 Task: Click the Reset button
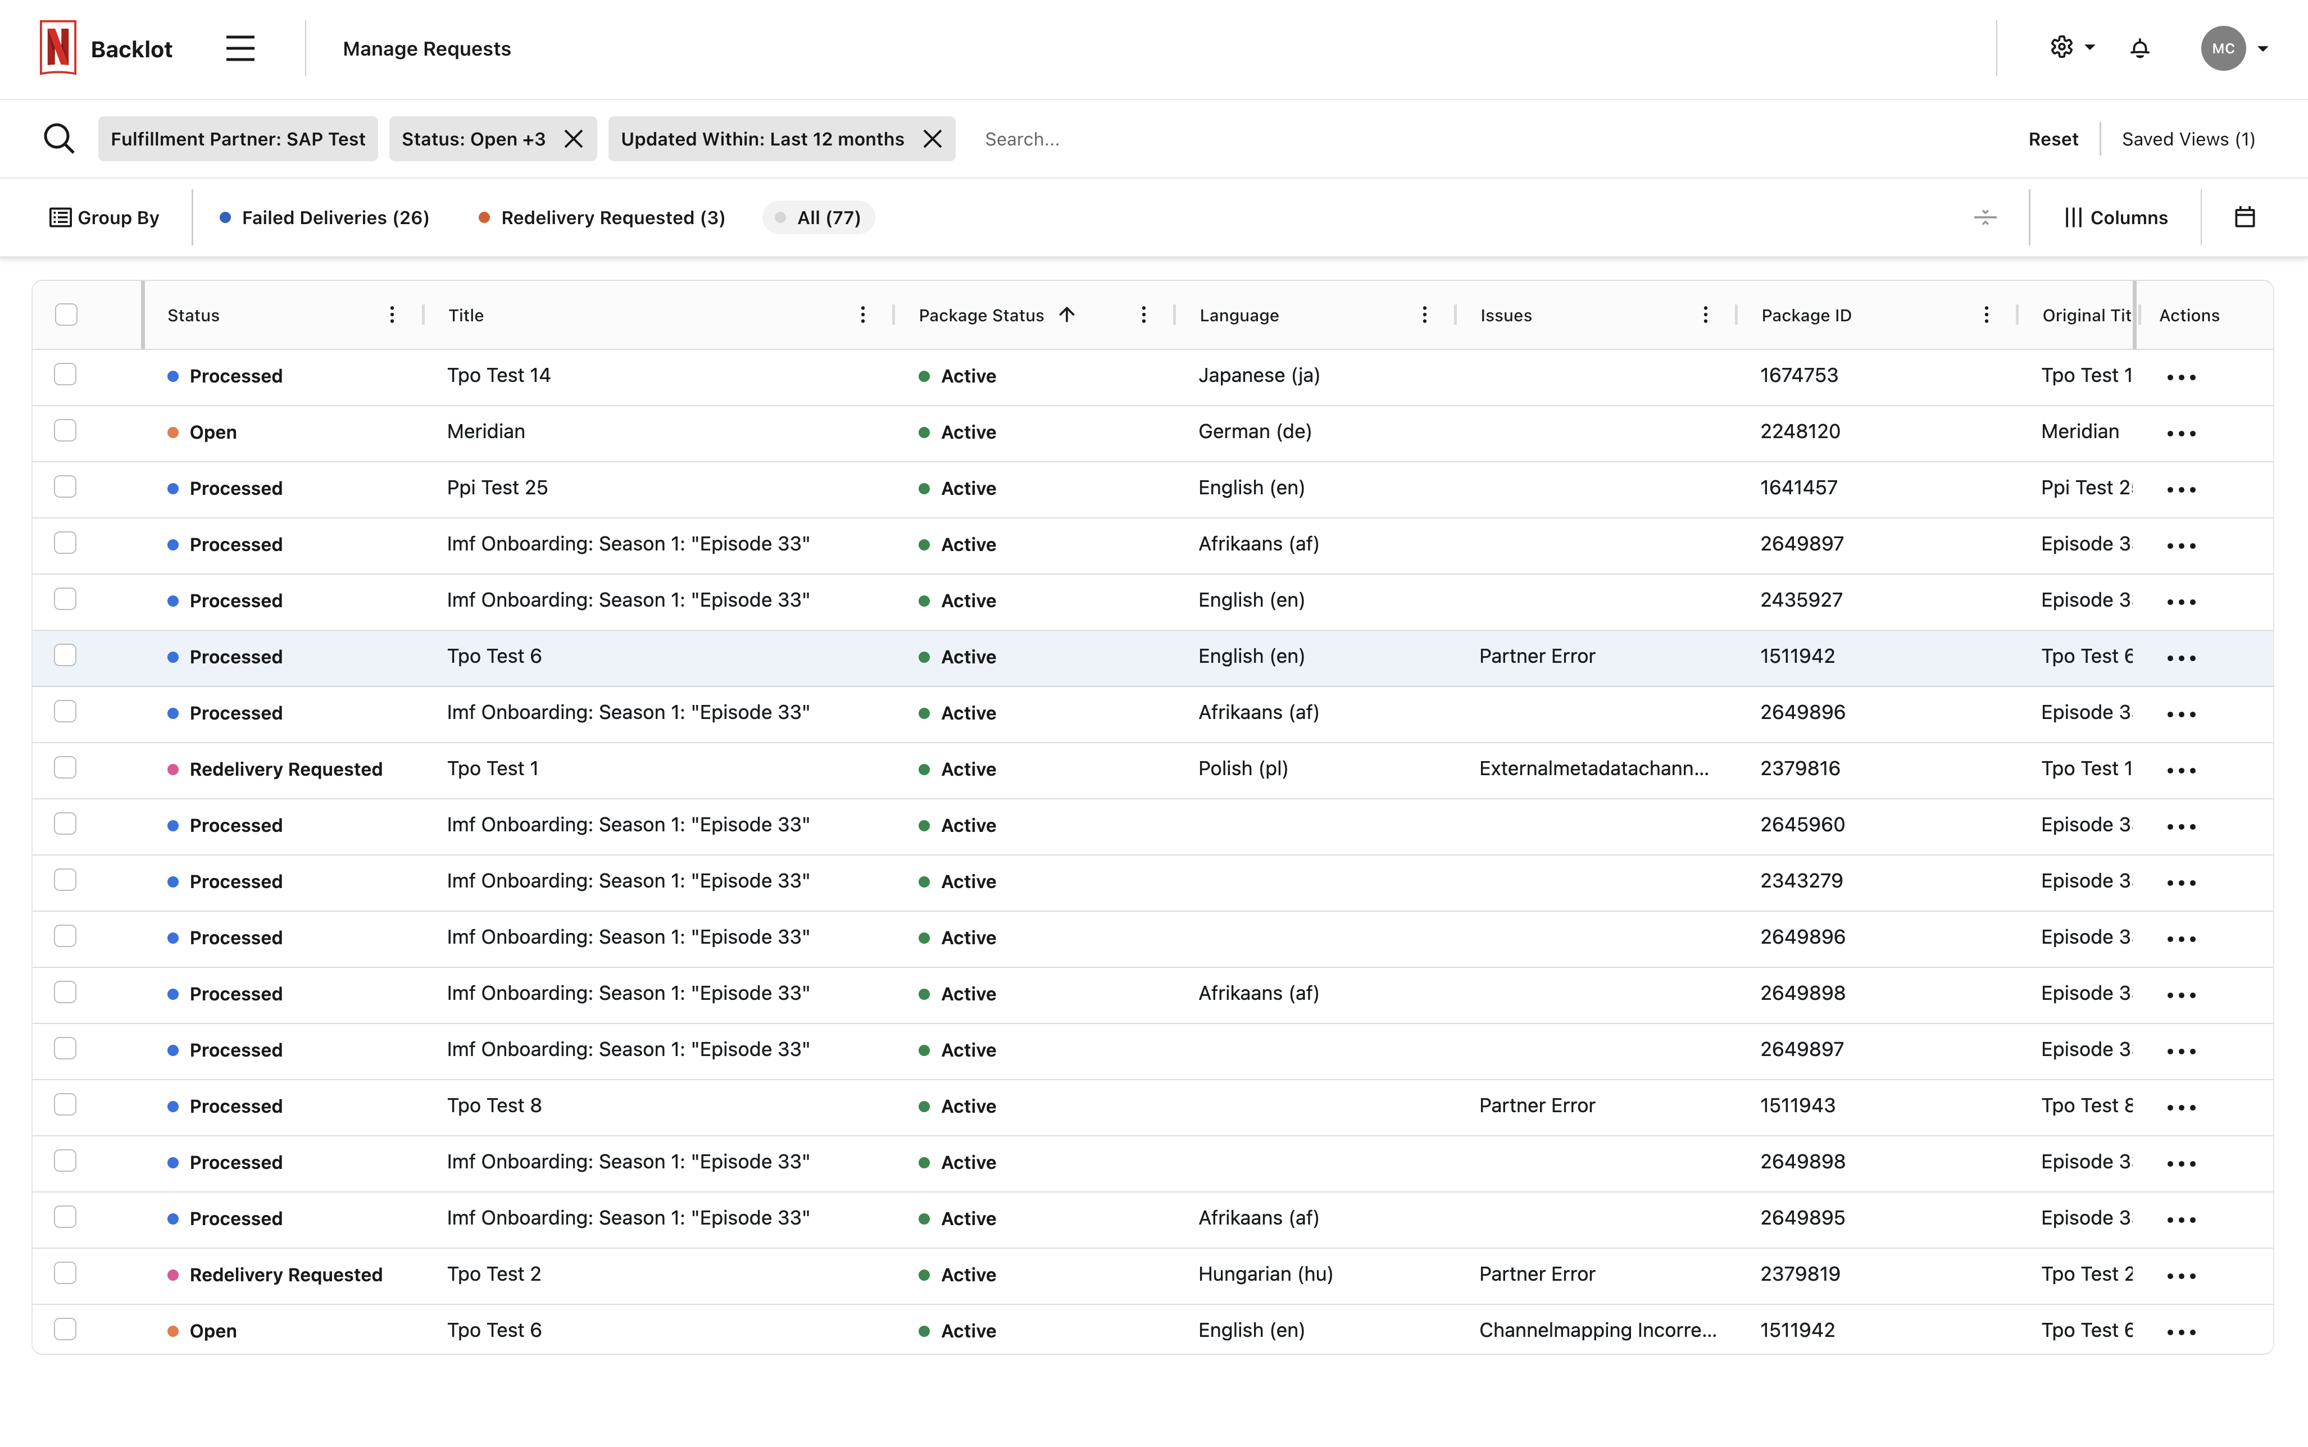(2052, 139)
